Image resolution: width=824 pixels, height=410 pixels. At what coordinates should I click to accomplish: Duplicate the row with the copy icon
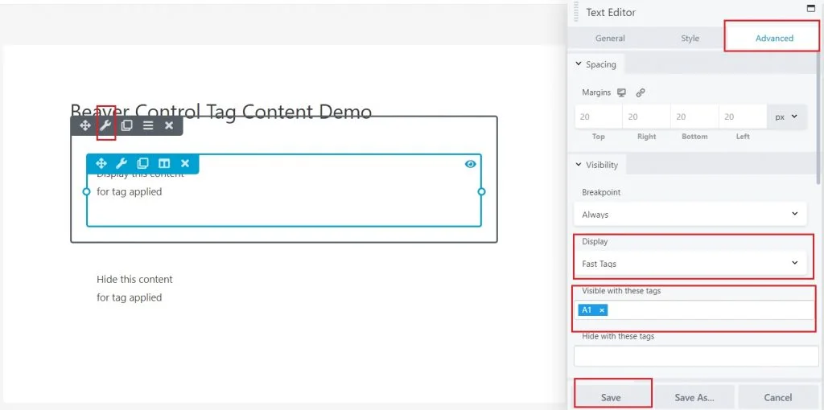126,125
